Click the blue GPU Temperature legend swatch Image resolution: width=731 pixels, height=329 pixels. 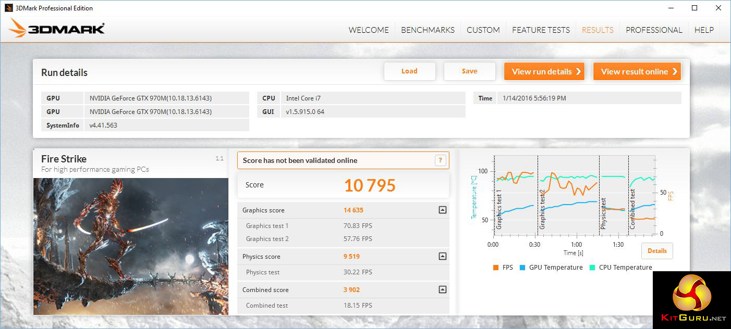pyautogui.click(x=522, y=268)
